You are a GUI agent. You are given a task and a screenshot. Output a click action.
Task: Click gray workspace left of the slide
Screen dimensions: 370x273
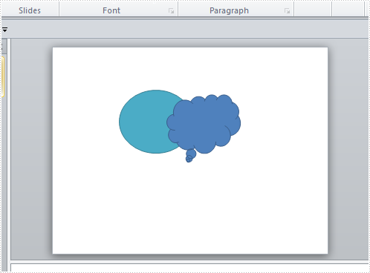point(32,148)
